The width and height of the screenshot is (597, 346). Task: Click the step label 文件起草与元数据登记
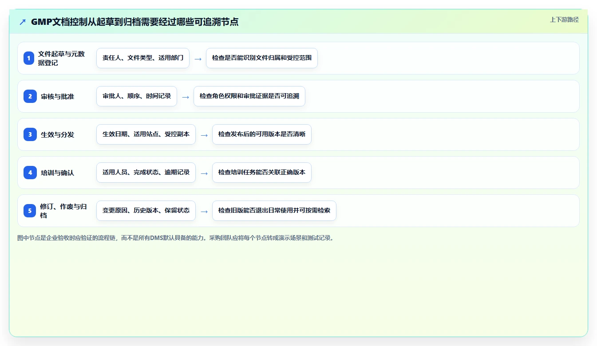pos(62,58)
